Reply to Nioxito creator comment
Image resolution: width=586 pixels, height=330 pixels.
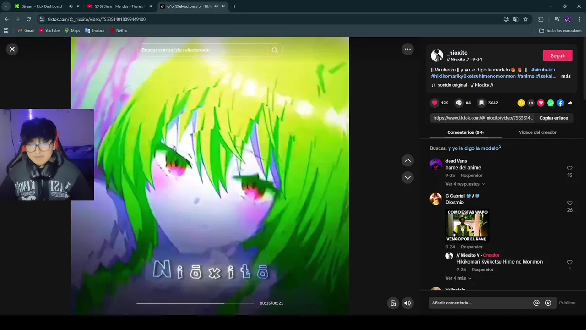(483, 269)
